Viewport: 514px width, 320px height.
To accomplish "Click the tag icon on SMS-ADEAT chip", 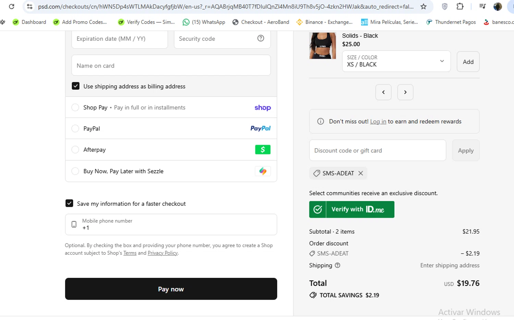I will pos(317,173).
